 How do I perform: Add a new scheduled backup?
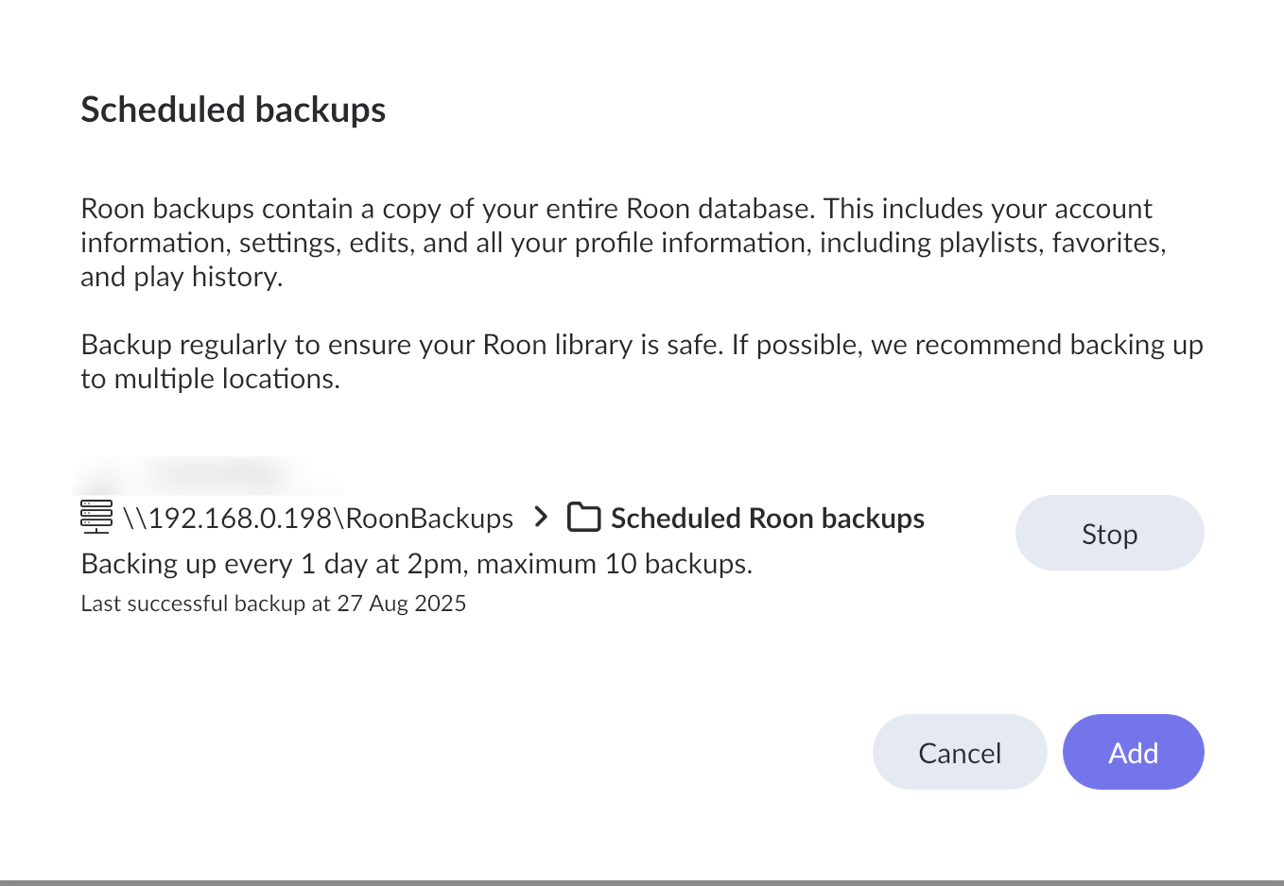coord(1133,753)
